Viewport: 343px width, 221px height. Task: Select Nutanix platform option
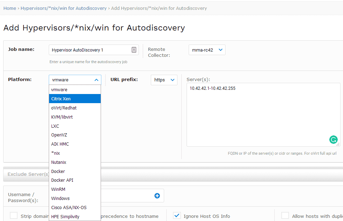[x=75, y=162]
